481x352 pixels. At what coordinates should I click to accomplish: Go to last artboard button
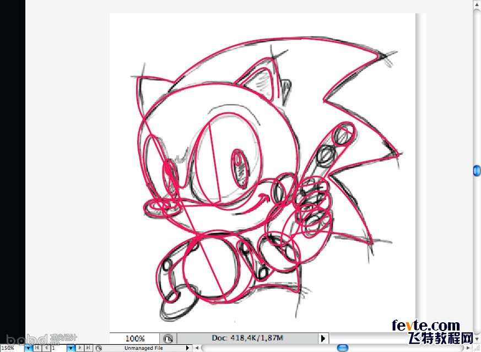[88, 348]
